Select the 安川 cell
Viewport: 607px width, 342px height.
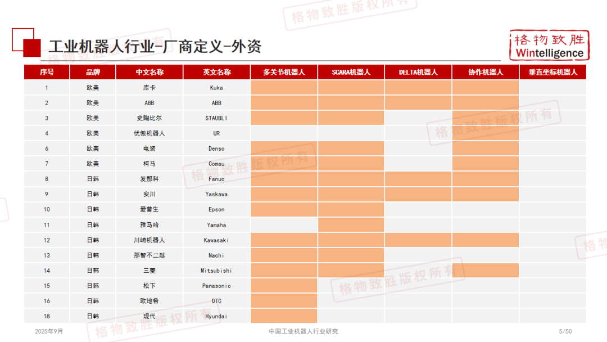click(x=150, y=194)
